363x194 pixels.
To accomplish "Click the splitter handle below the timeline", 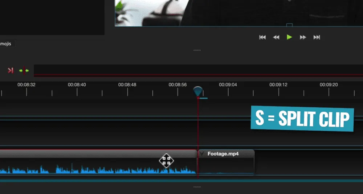I will tap(197, 187).
